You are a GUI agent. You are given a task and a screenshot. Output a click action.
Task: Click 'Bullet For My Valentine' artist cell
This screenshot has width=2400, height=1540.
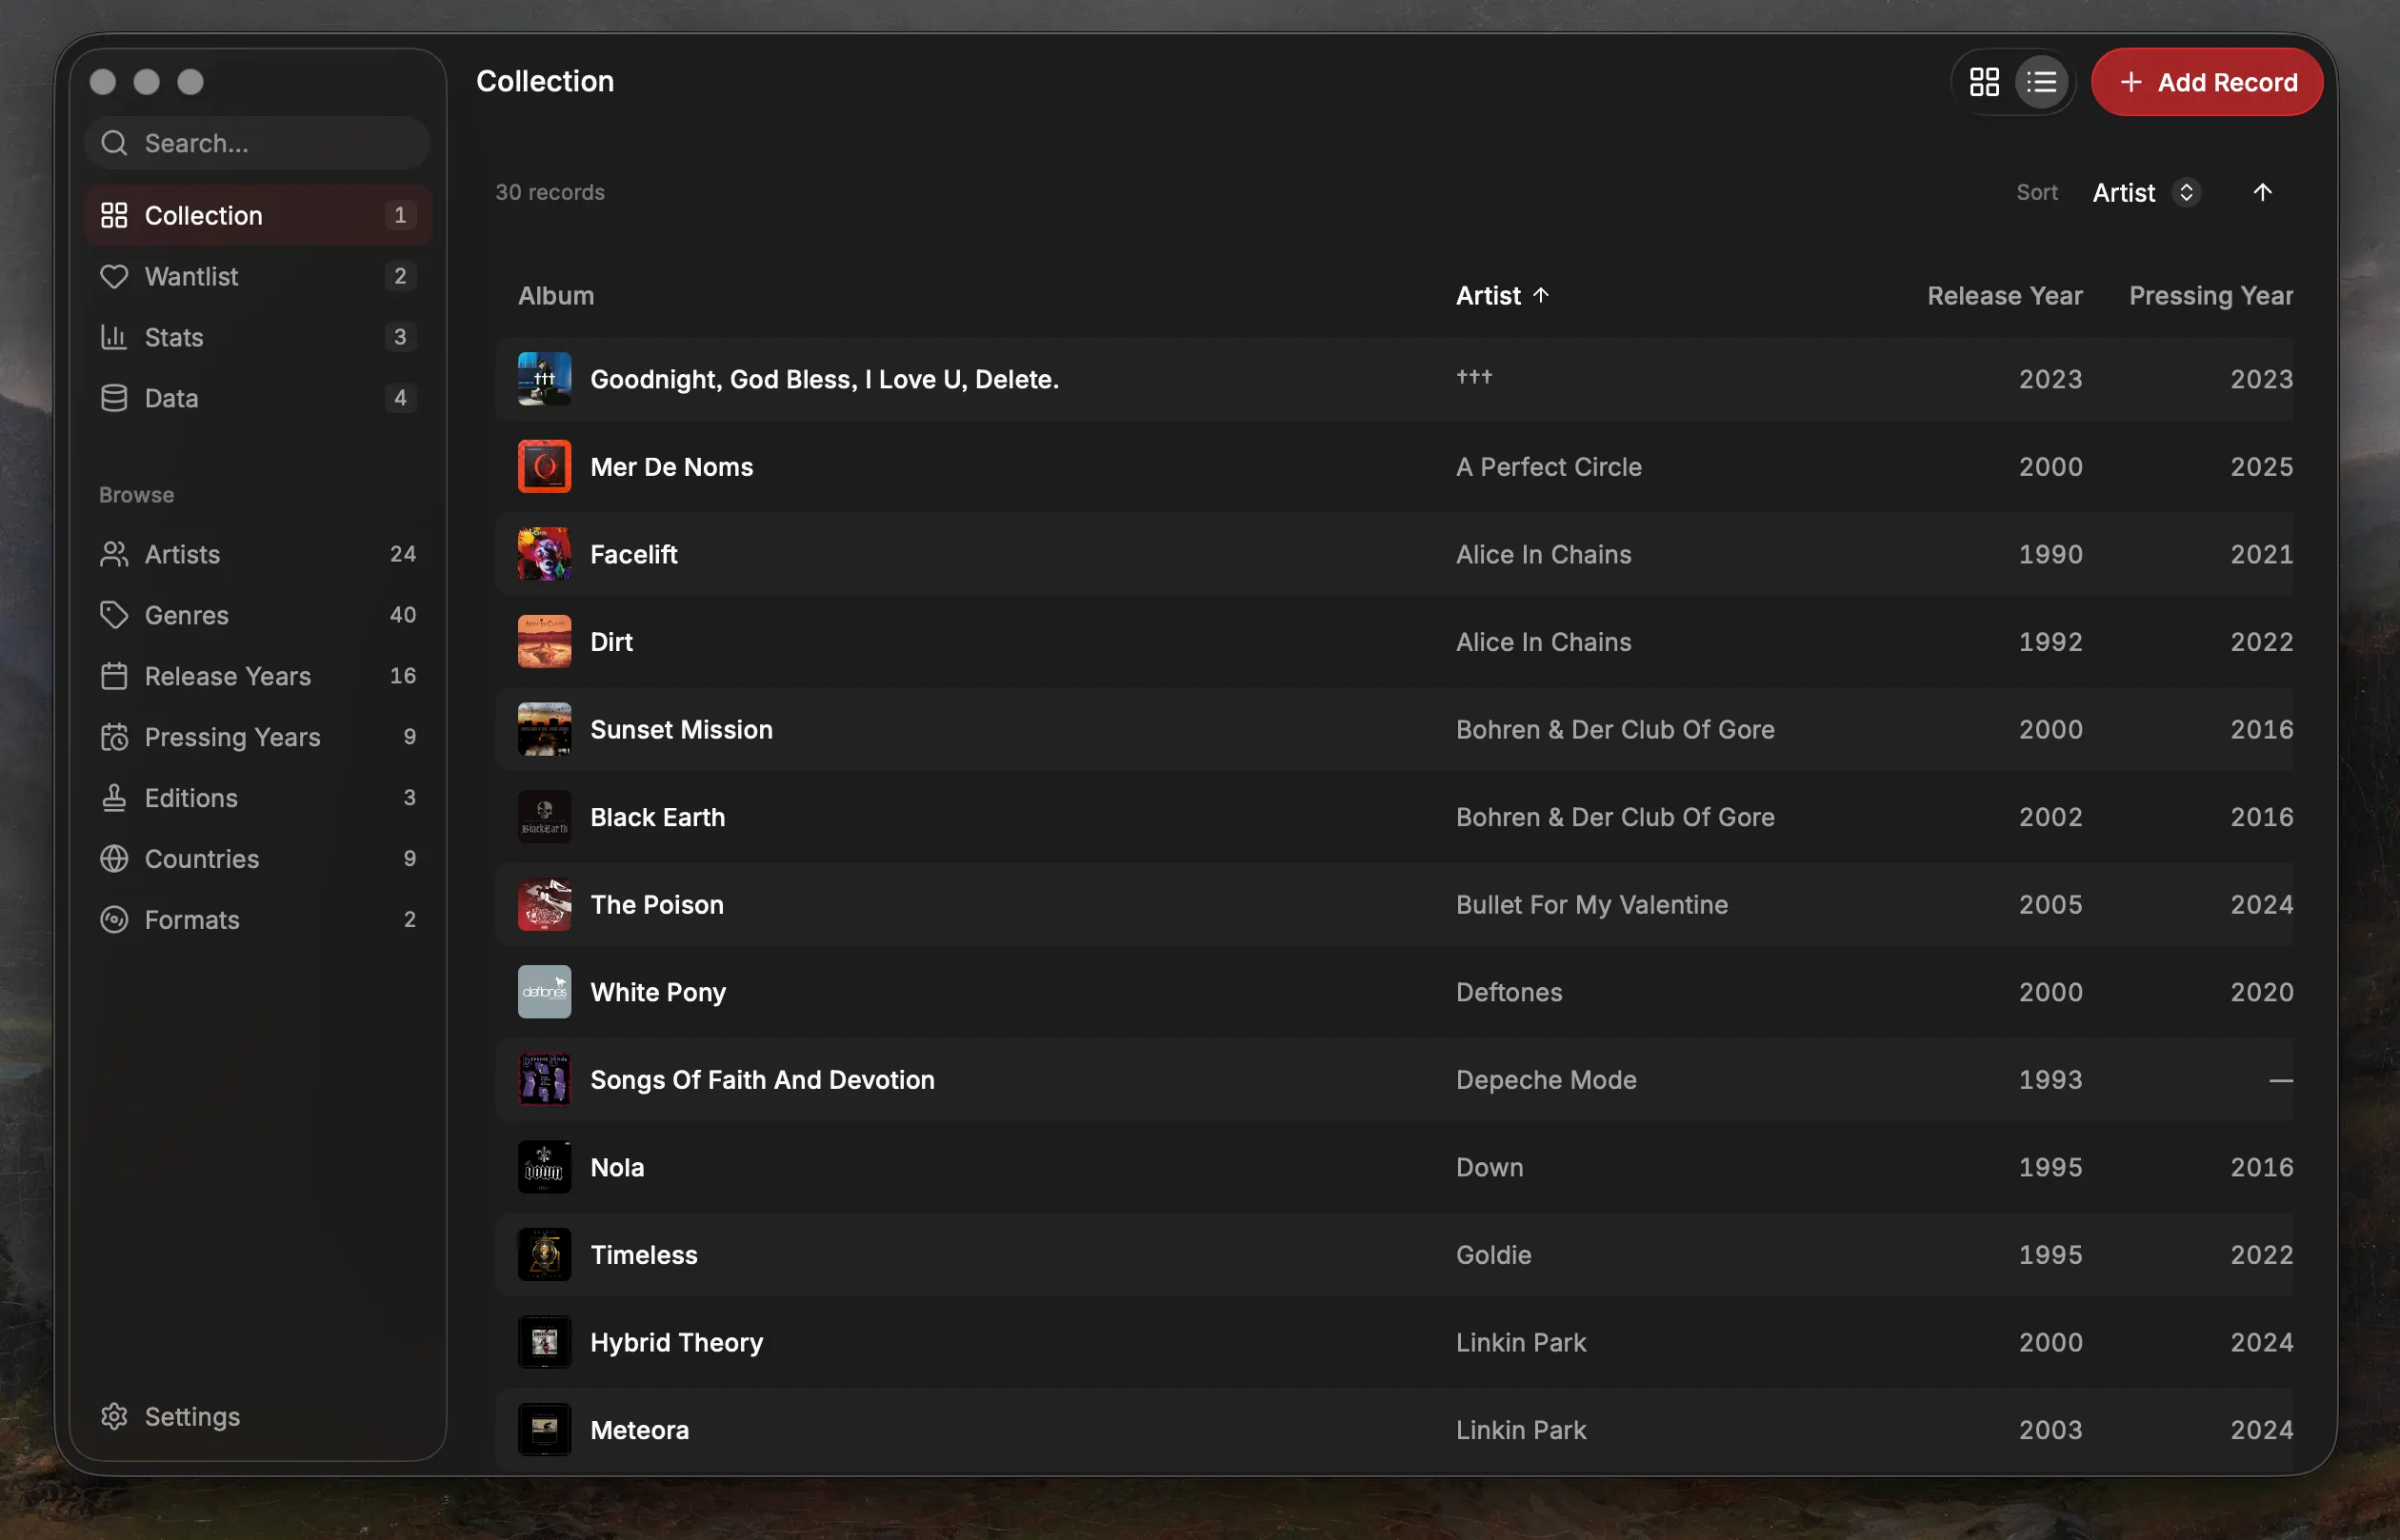pyautogui.click(x=1591, y=905)
